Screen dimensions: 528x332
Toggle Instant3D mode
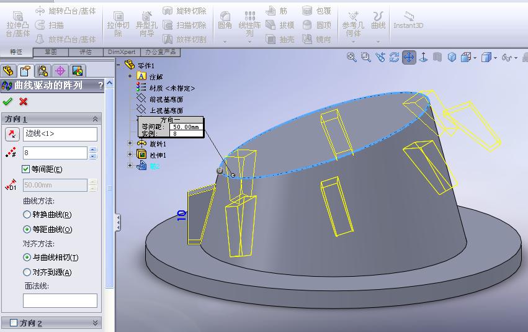[408, 20]
